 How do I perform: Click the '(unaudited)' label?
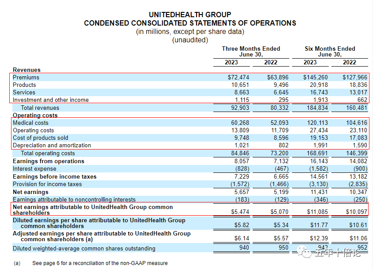tap(190, 40)
